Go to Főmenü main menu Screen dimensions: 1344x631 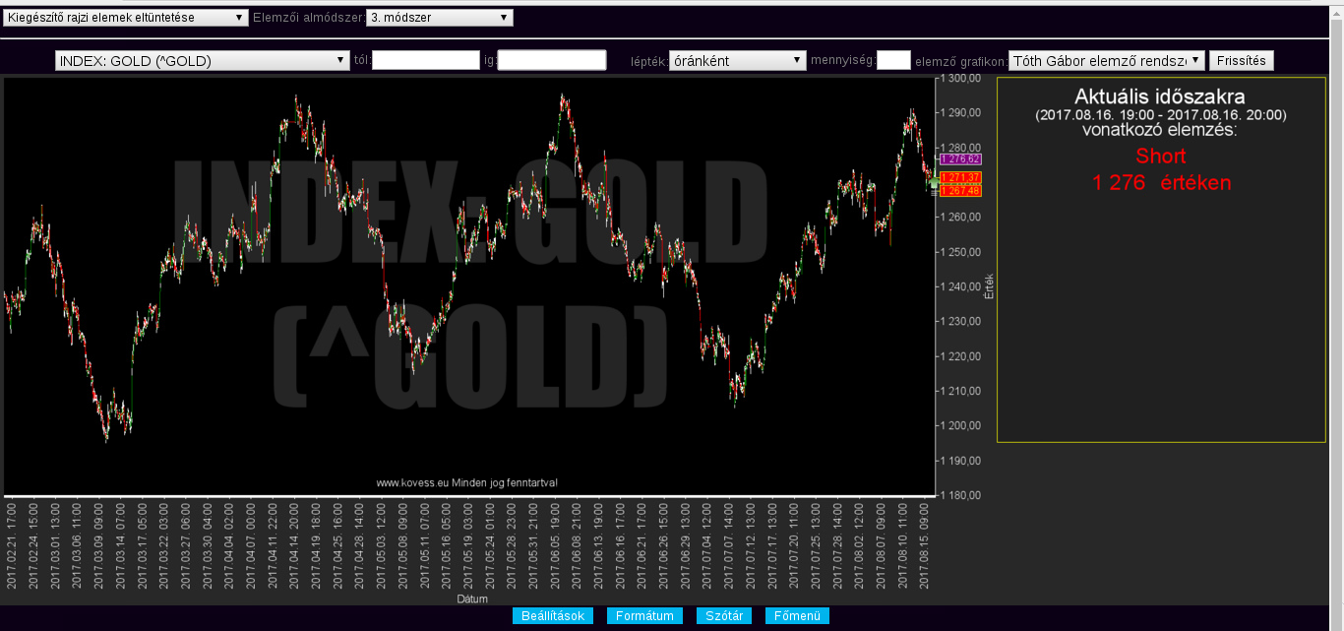pos(797,616)
